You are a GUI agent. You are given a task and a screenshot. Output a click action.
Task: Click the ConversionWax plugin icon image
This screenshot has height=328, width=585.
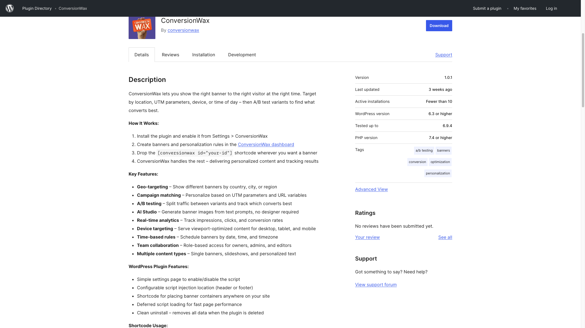click(142, 27)
